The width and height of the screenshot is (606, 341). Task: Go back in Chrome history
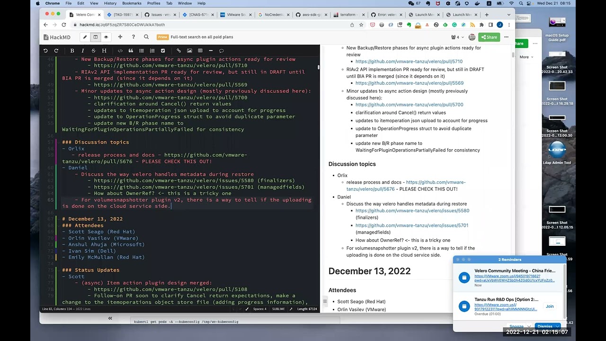45,25
